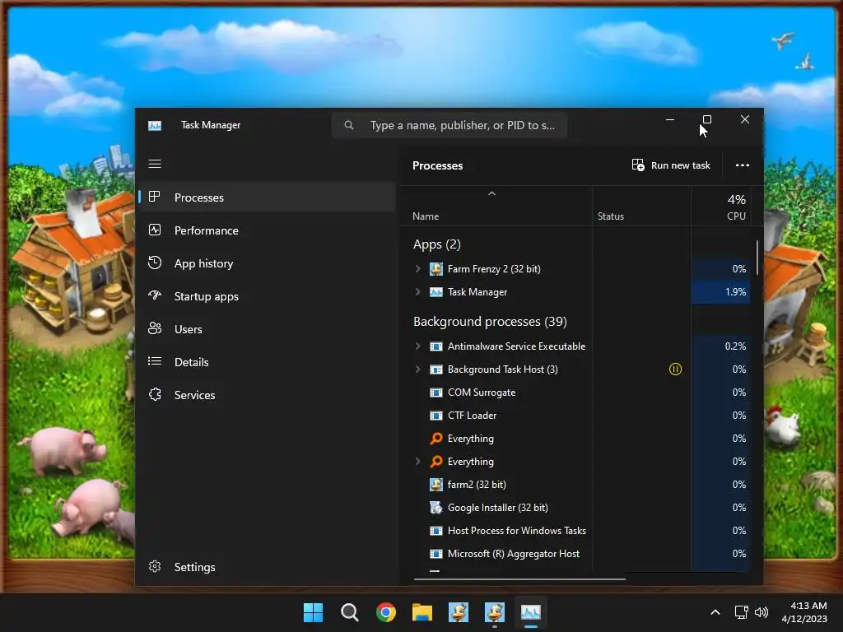Open the Windows Start menu
Viewport: 843px width, 632px height.
313,612
